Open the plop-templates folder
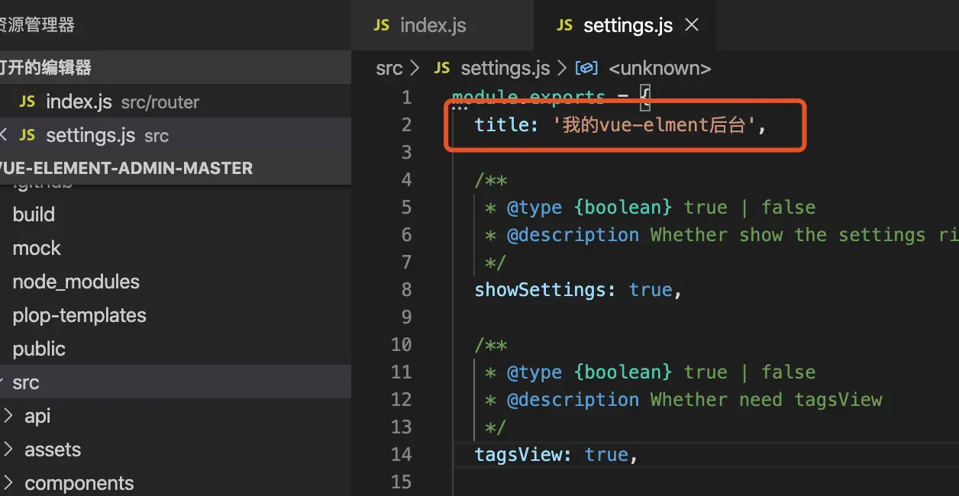The height and width of the screenshot is (496, 959). coord(79,315)
